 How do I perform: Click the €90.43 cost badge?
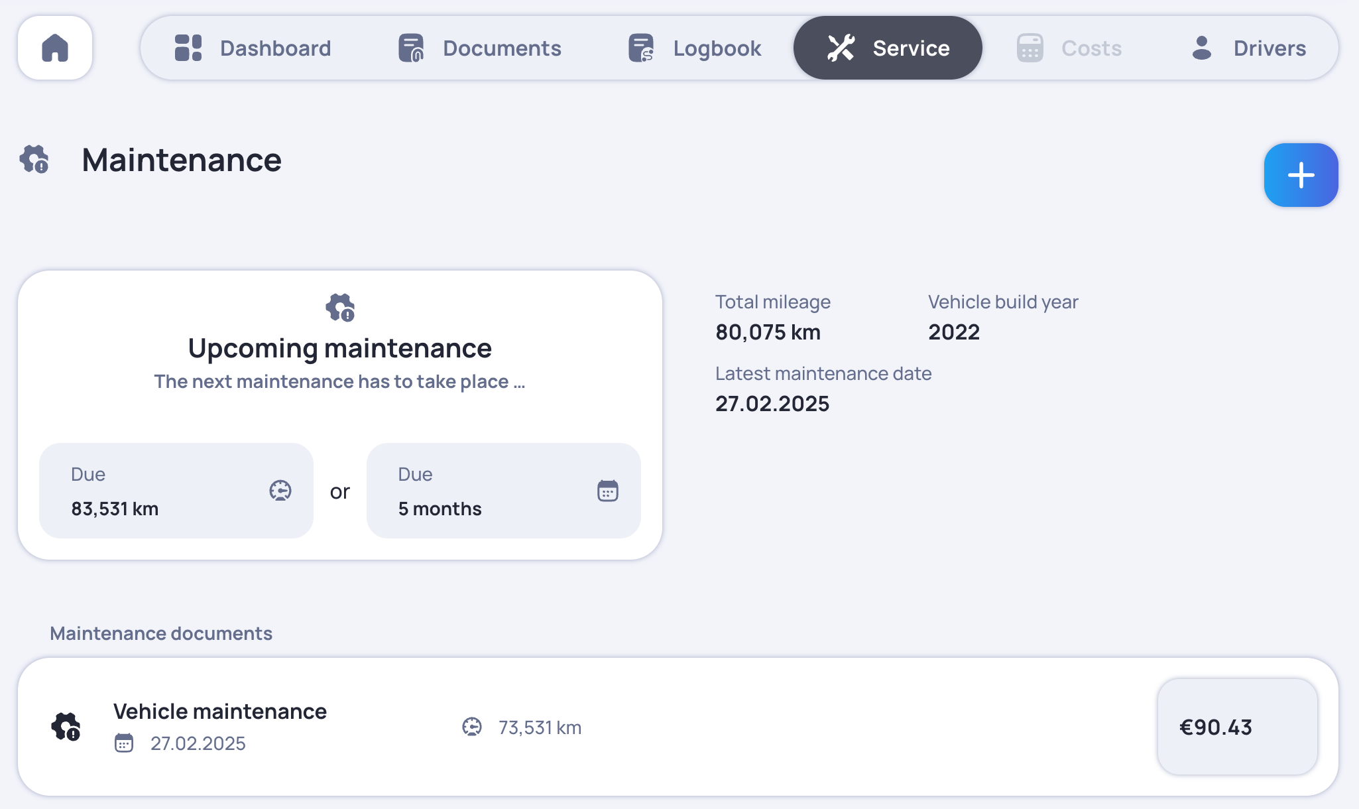[x=1237, y=727]
